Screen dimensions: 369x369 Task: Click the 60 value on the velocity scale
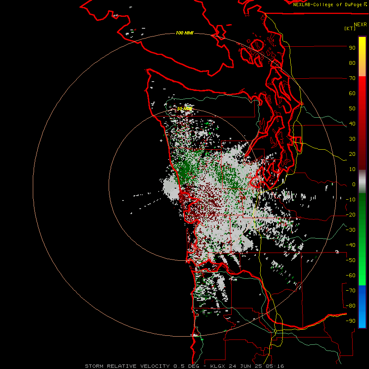click(x=352, y=93)
